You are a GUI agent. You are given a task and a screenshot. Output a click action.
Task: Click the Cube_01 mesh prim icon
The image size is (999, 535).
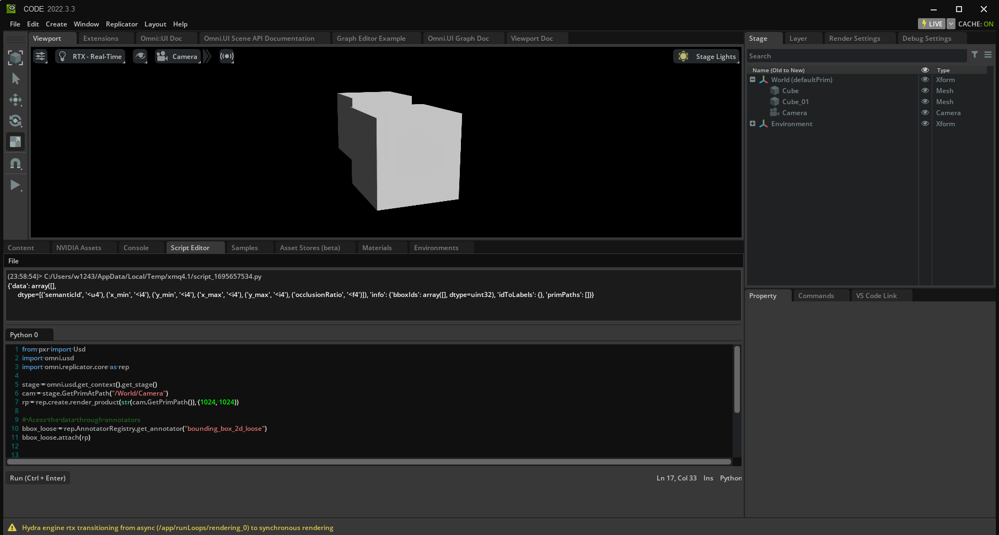point(775,101)
